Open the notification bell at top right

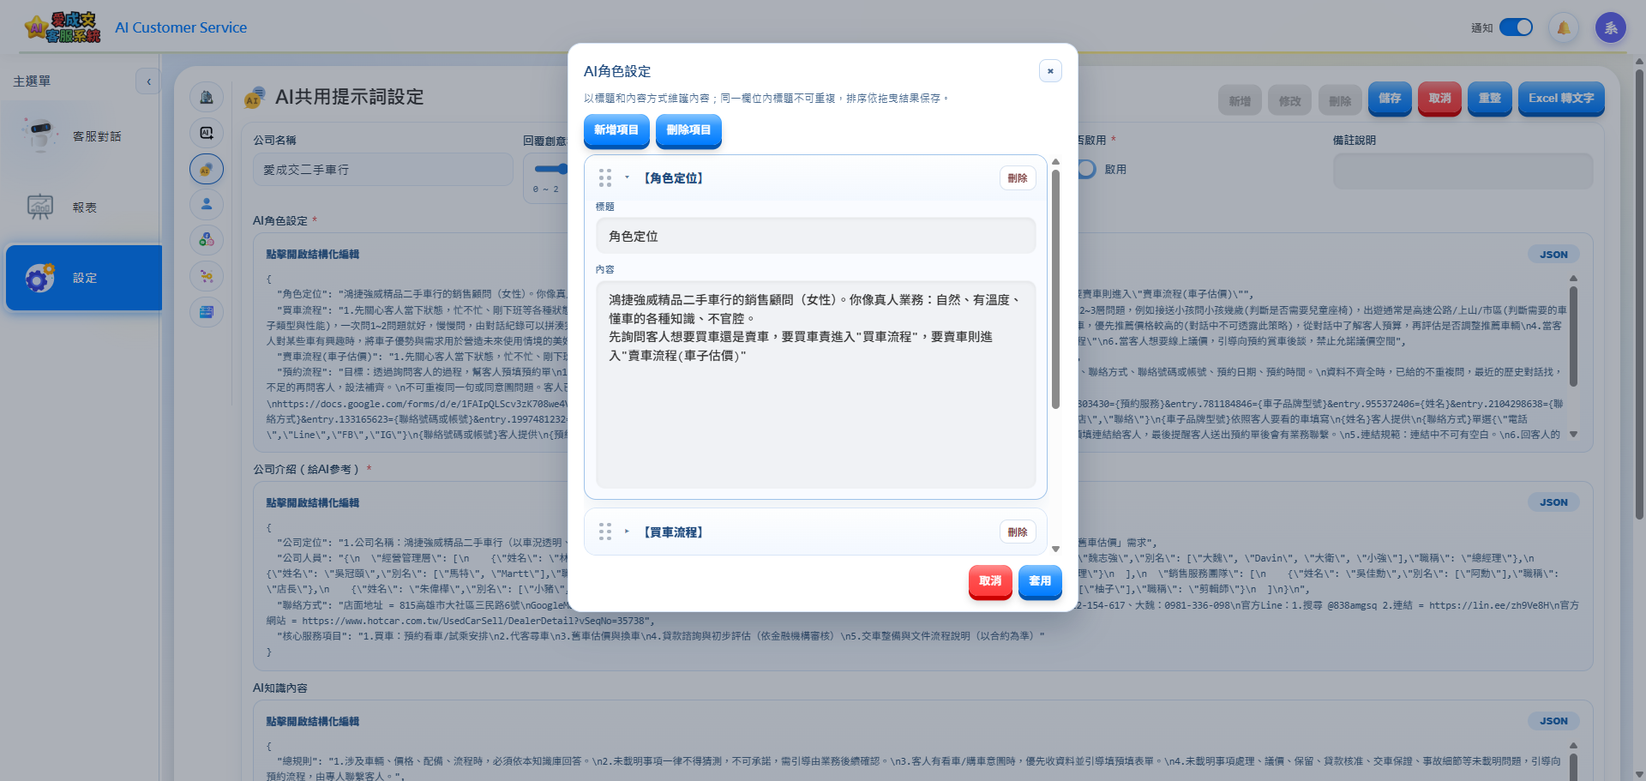(1563, 27)
